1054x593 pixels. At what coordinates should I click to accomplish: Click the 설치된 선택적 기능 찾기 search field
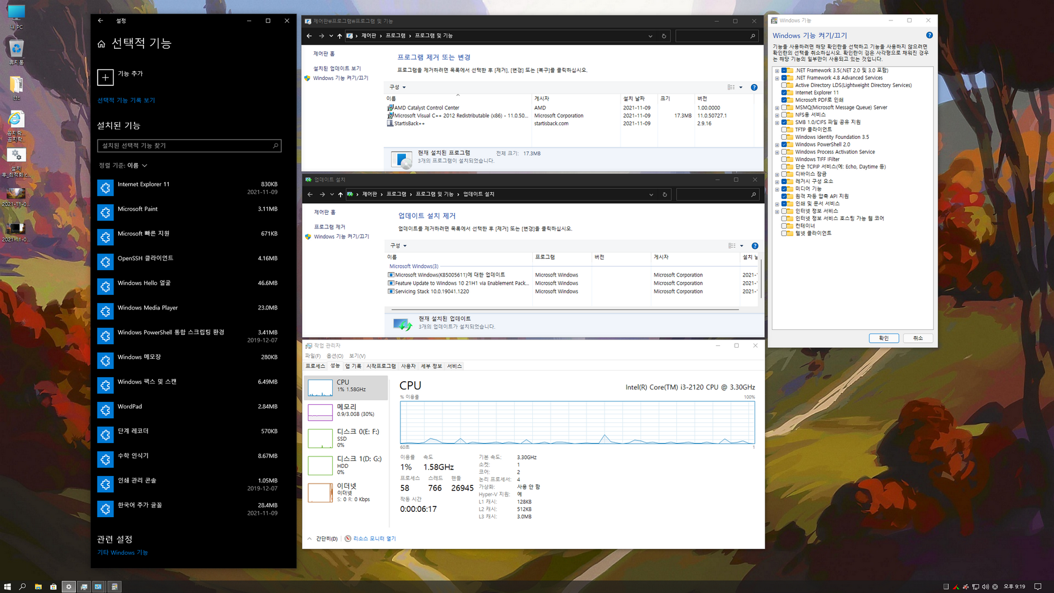click(x=189, y=145)
